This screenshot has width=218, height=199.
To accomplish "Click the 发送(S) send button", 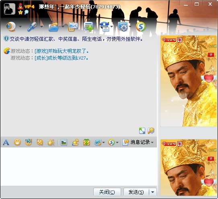I will [136, 192].
